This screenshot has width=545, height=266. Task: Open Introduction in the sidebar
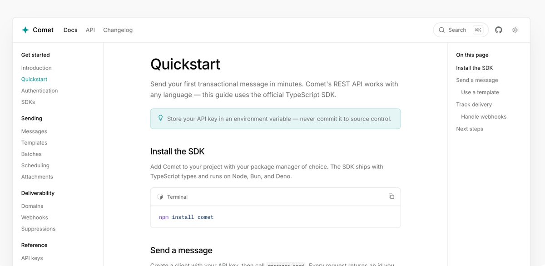[36, 68]
